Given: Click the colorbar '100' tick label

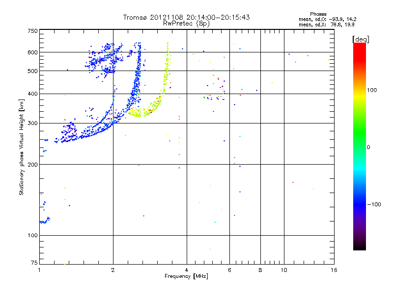Looking at the screenshot, I should point(372,90).
